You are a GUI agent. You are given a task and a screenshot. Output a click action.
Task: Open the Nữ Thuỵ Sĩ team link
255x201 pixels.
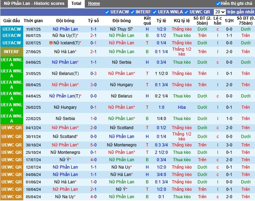[x=121, y=29]
